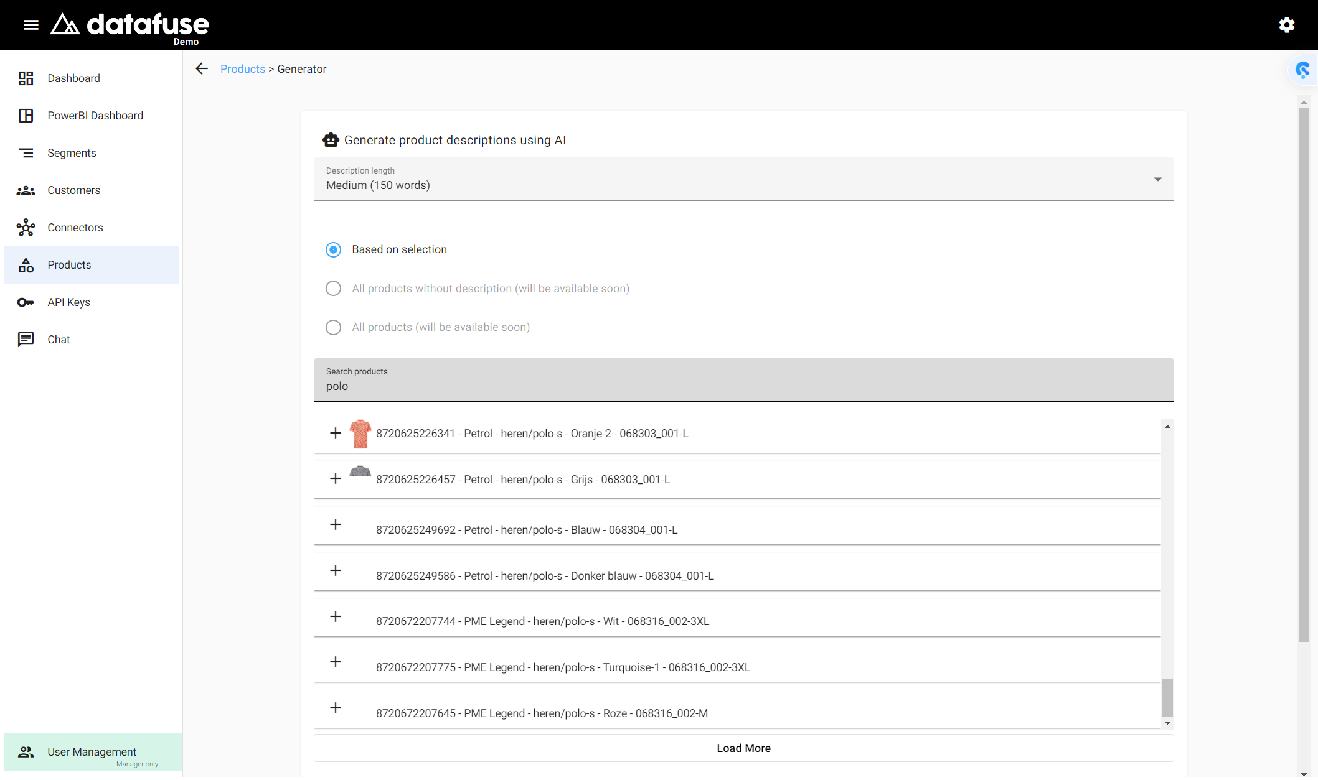Open the hamburger menu icon

pos(31,25)
